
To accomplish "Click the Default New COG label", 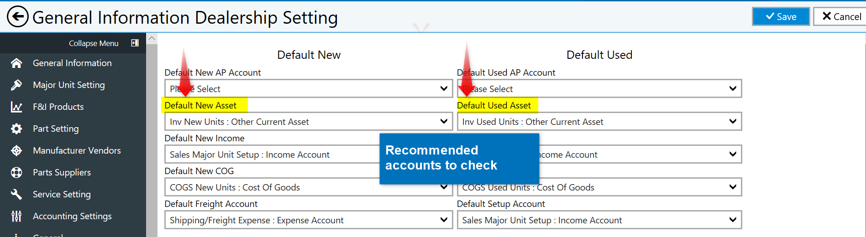I will click(199, 171).
